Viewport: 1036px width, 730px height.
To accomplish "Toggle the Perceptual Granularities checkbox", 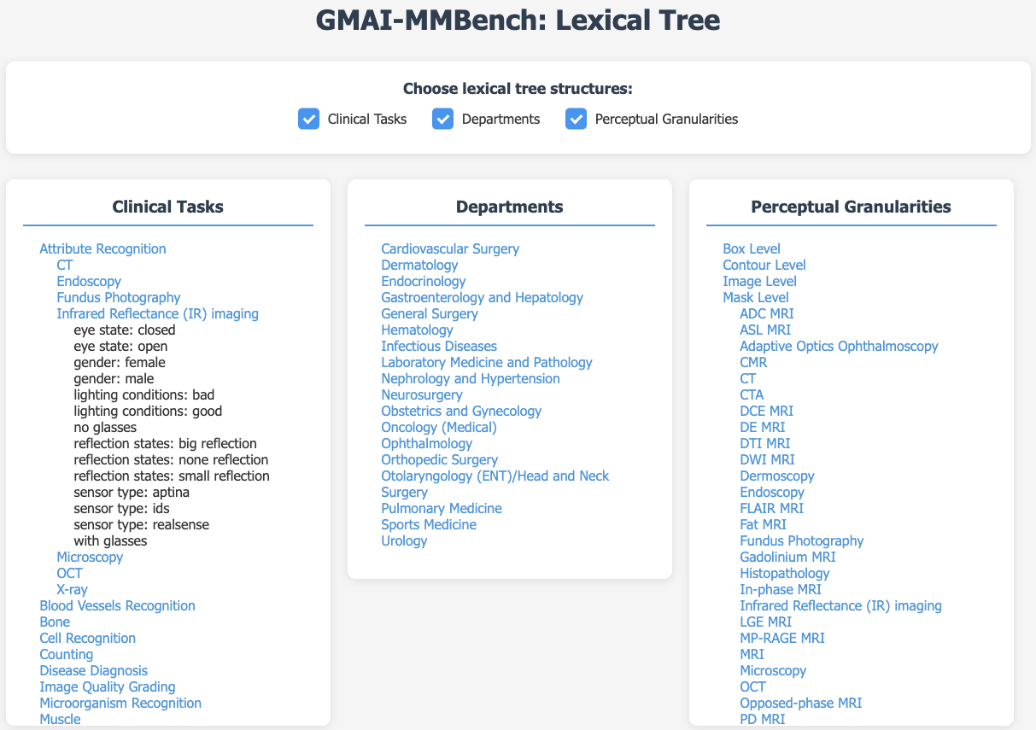I will click(x=576, y=119).
